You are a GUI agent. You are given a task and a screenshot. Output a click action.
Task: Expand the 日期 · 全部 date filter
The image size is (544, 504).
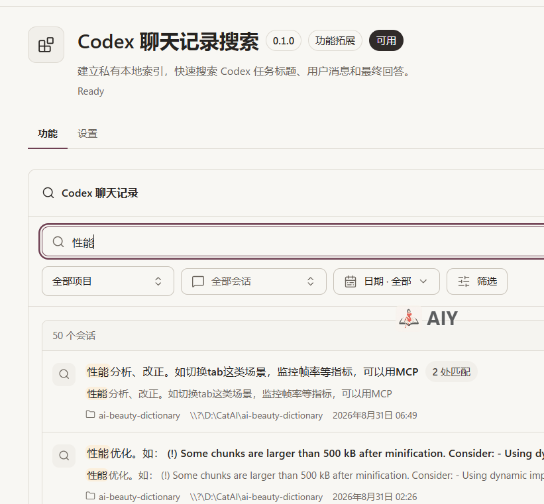pos(386,281)
